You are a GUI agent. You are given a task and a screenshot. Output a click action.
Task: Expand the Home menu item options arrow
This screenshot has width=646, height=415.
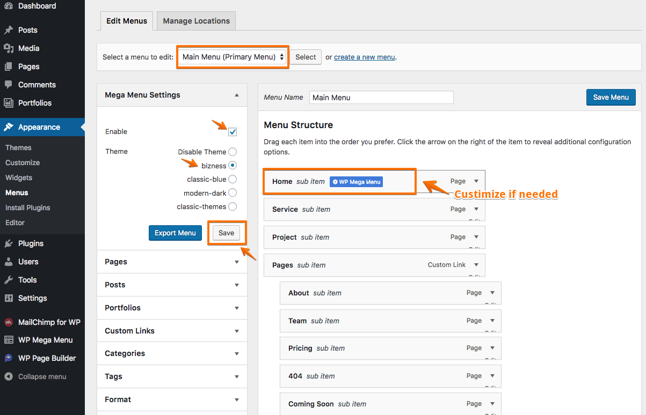click(x=476, y=181)
